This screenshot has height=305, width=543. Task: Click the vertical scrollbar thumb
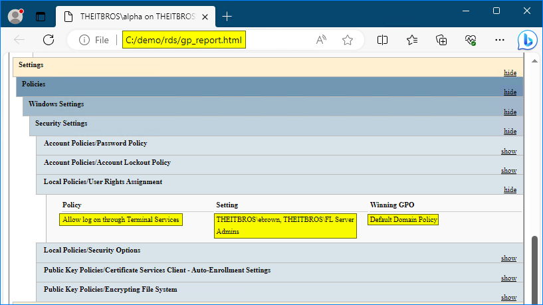click(x=534, y=269)
